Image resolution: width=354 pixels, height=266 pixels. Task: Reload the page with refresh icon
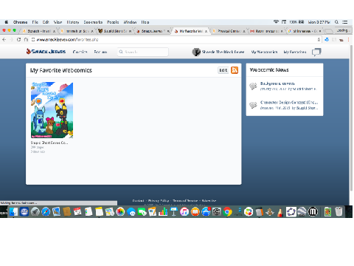coord(18,39)
